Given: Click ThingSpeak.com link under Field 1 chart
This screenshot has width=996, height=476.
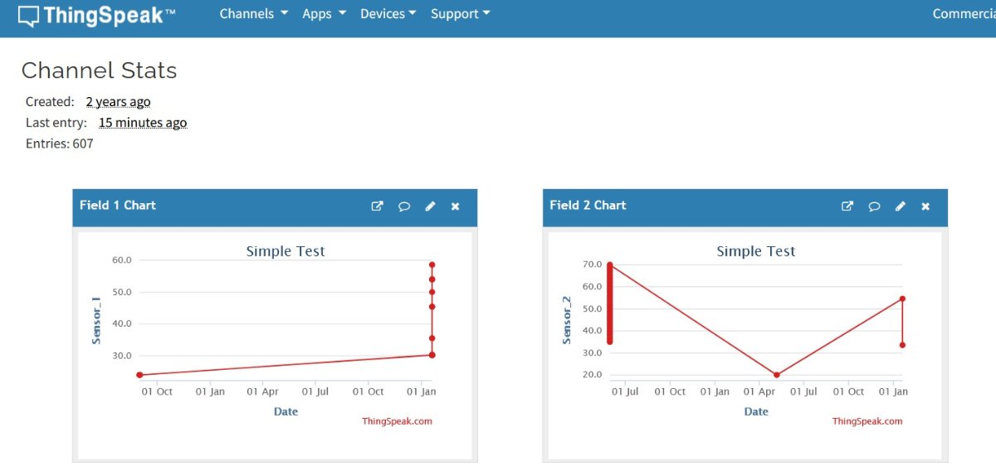Looking at the screenshot, I should pyautogui.click(x=397, y=421).
